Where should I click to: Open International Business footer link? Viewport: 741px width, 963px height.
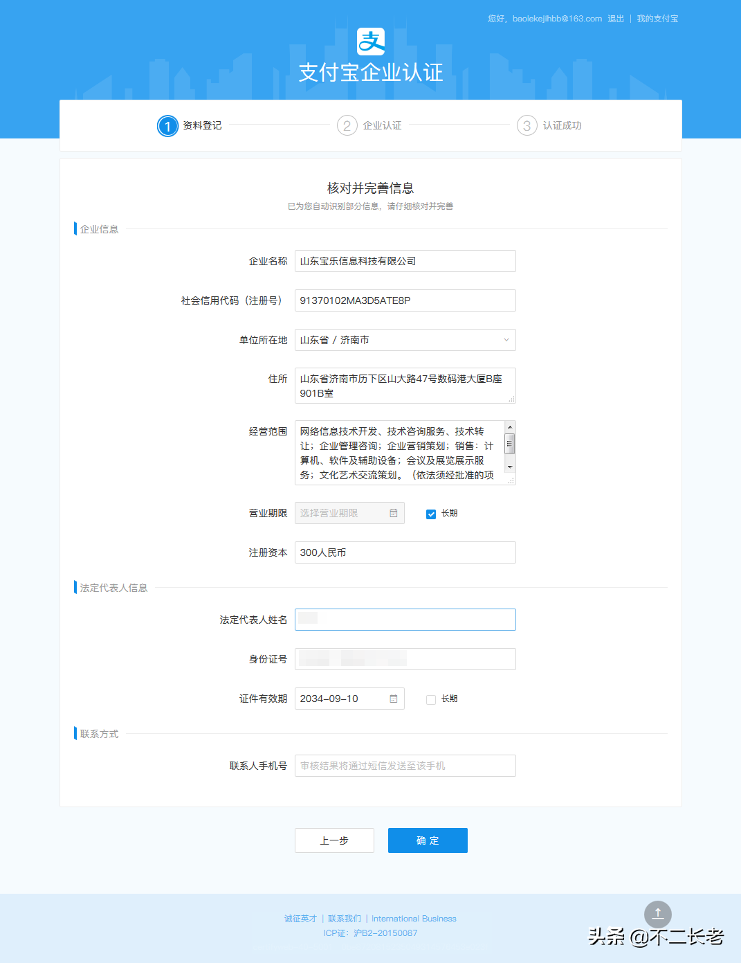414,919
